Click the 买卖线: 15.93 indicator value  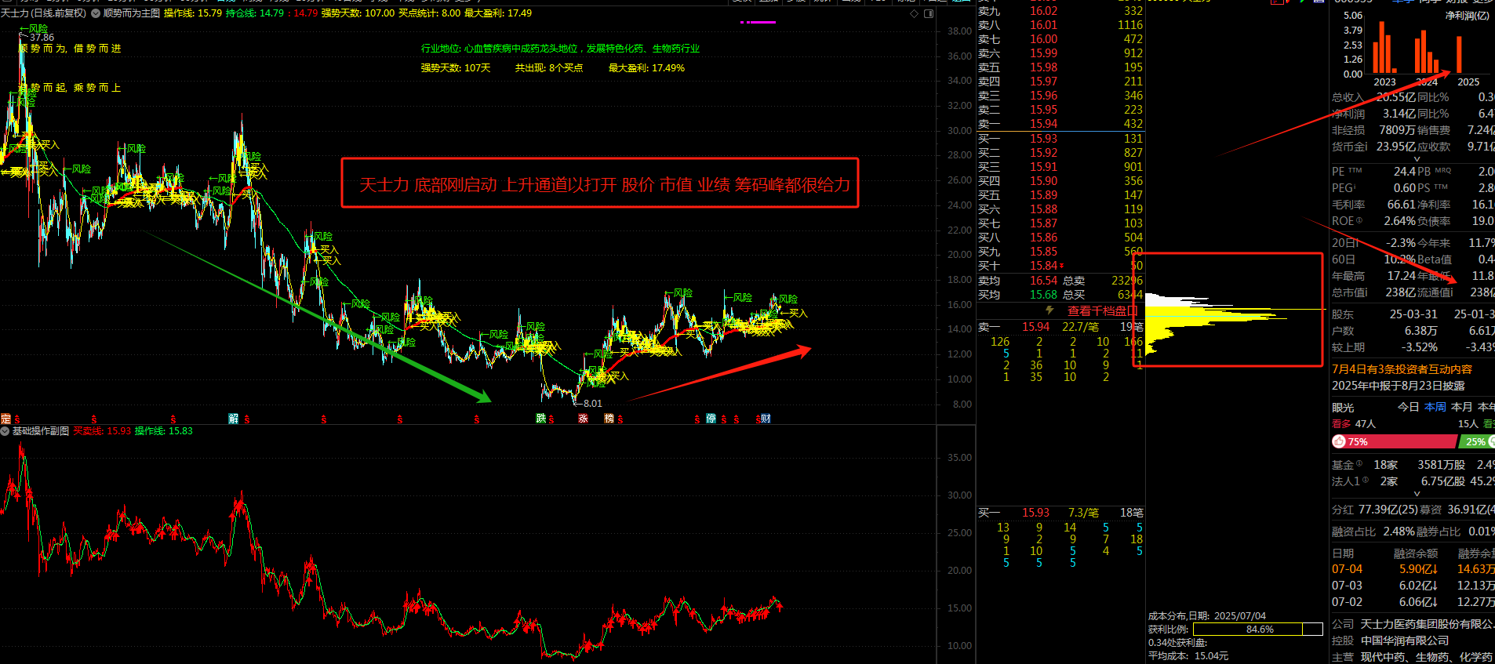102,431
